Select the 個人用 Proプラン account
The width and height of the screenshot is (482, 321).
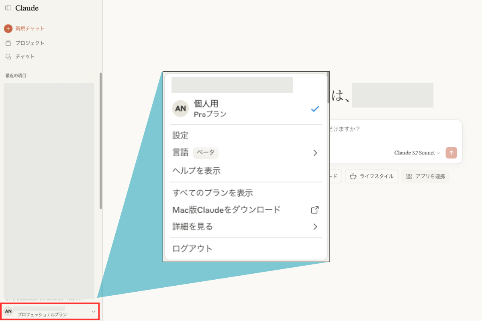[245, 109]
